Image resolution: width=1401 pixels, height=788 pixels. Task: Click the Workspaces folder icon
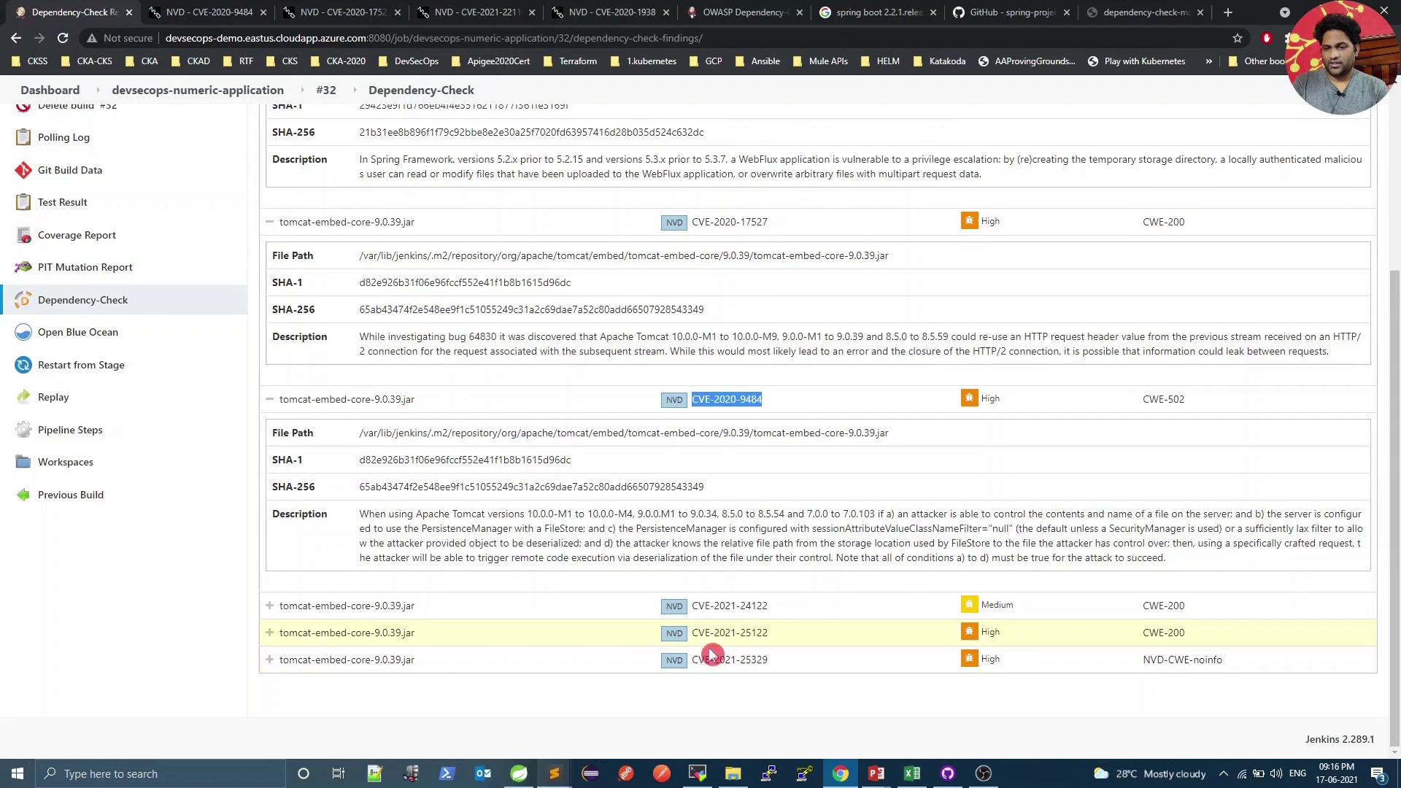tap(23, 462)
